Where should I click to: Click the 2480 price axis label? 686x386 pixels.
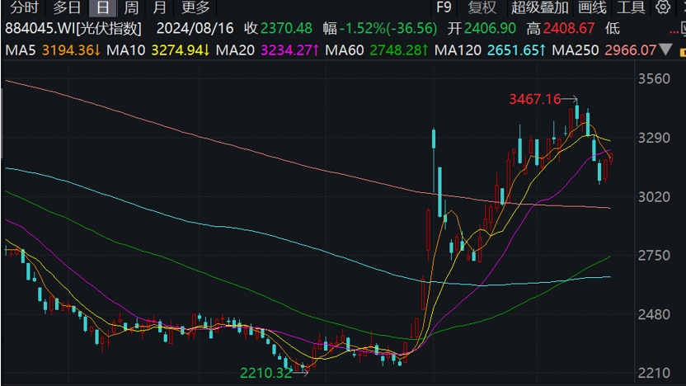[654, 314]
